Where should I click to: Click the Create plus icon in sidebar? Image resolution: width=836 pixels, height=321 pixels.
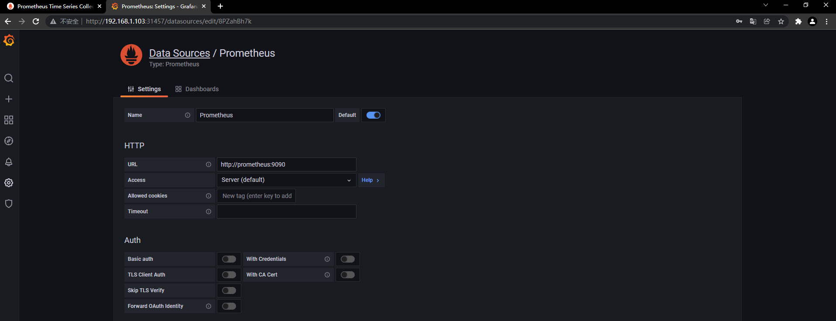click(9, 99)
